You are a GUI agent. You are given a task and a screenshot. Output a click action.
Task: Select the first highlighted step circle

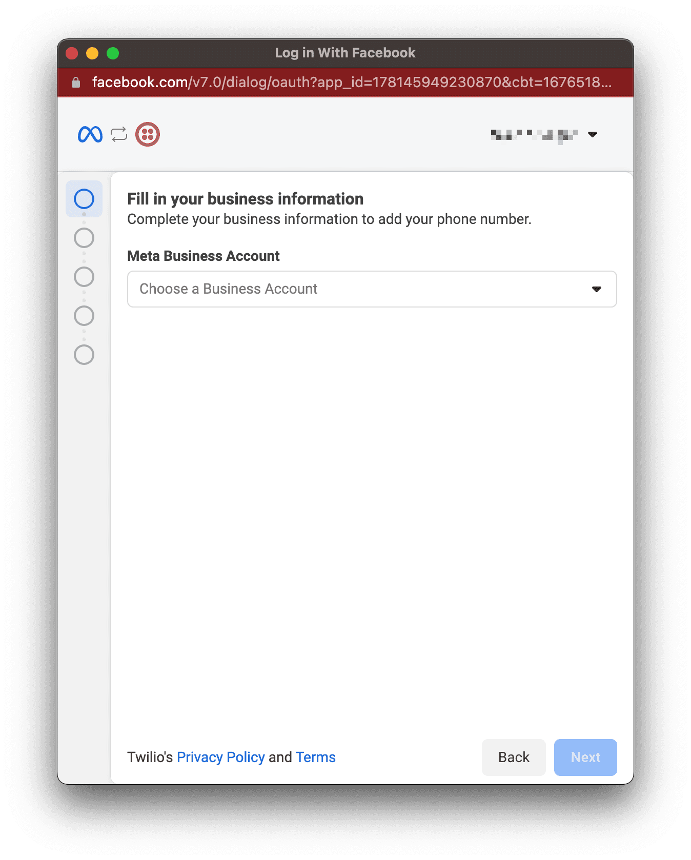pyautogui.click(x=84, y=199)
